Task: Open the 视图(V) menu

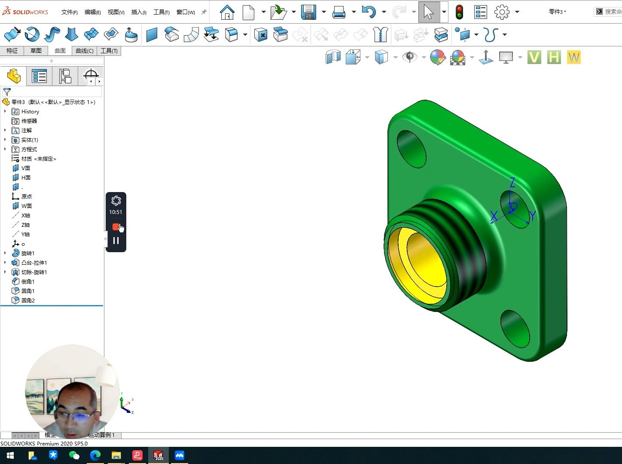Action: pos(116,12)
